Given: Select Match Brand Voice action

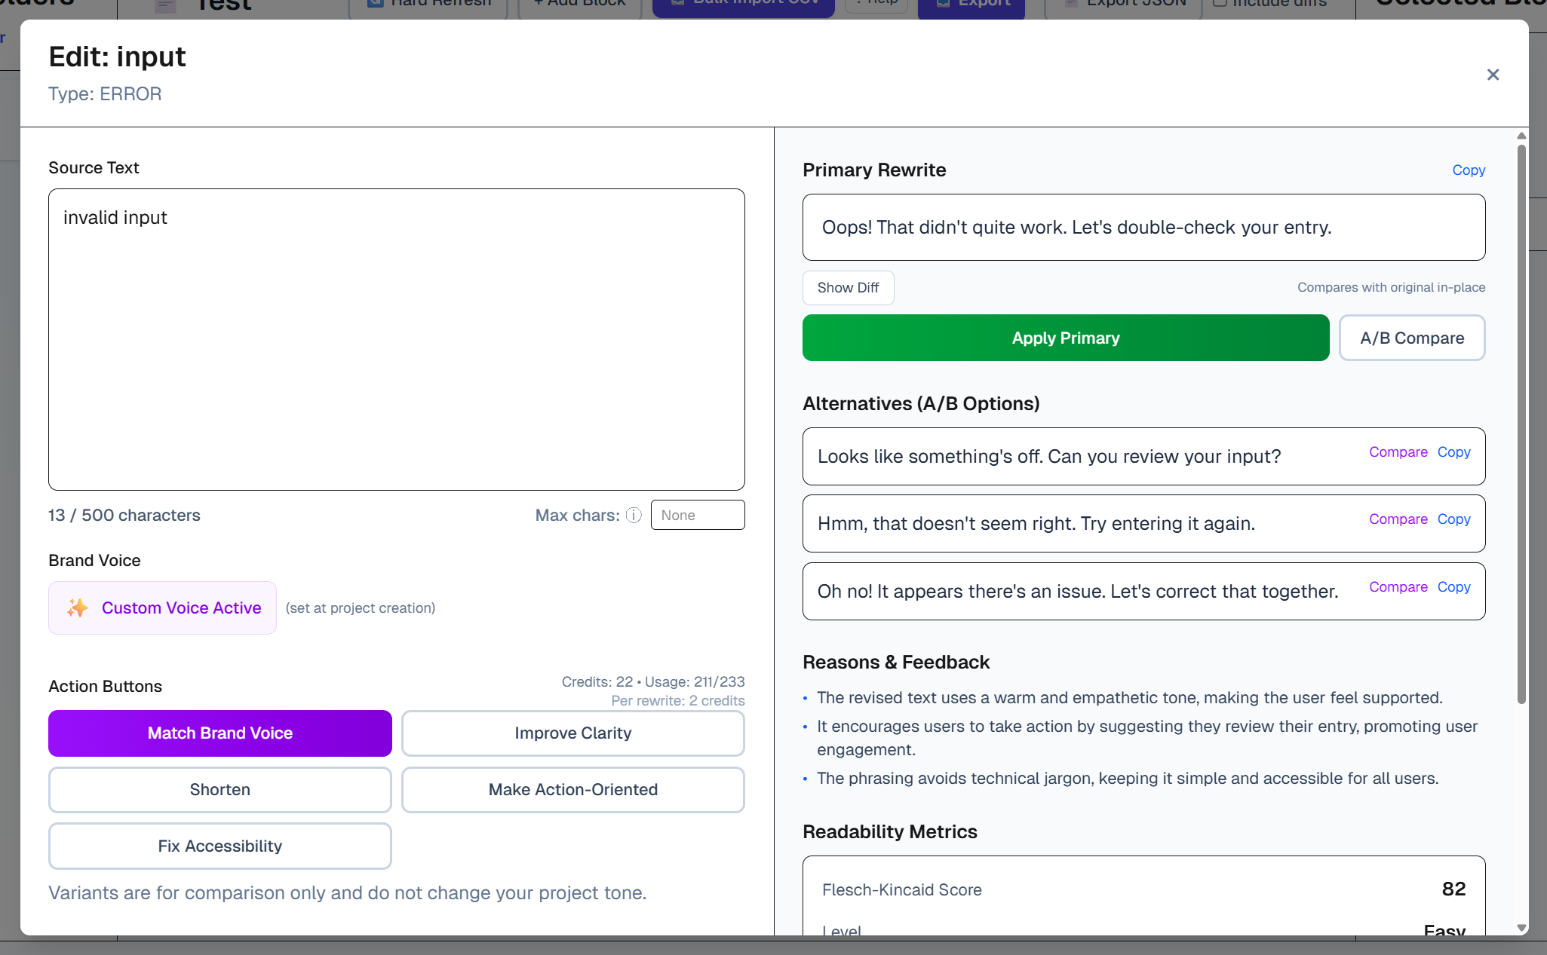Looking at the screenshot, I should point(219,733).
